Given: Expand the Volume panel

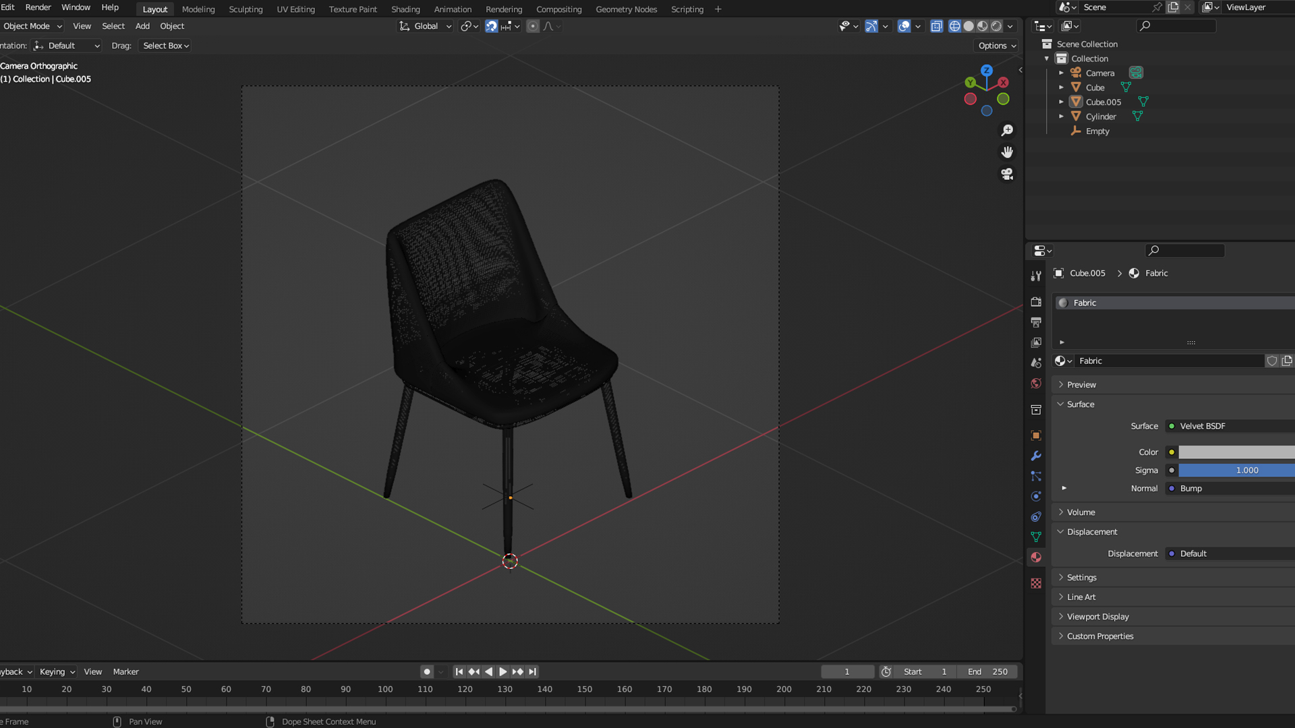Looking at the screenshot, I should [1081, 512].
